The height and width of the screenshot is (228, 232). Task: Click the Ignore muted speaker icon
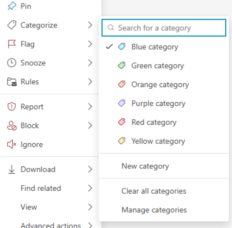[12, 144]
